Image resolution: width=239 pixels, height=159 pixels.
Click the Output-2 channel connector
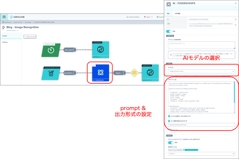click(119, 73)
